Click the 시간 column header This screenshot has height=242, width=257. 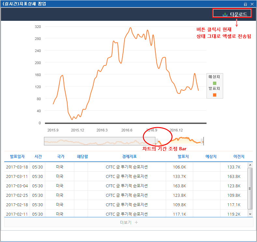(38, 156)
